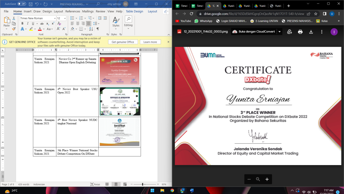Screen dimensions: 344x194
Task: Switch to Read Mode view in status bar
Action: pyautogui.click(x=107, y=184)
